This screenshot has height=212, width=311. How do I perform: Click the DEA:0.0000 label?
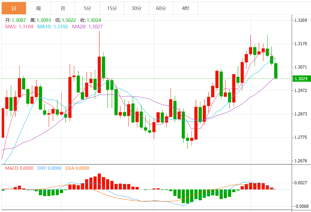click(77, 168)
